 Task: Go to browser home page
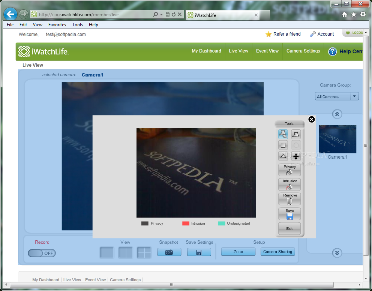point(345,15)
